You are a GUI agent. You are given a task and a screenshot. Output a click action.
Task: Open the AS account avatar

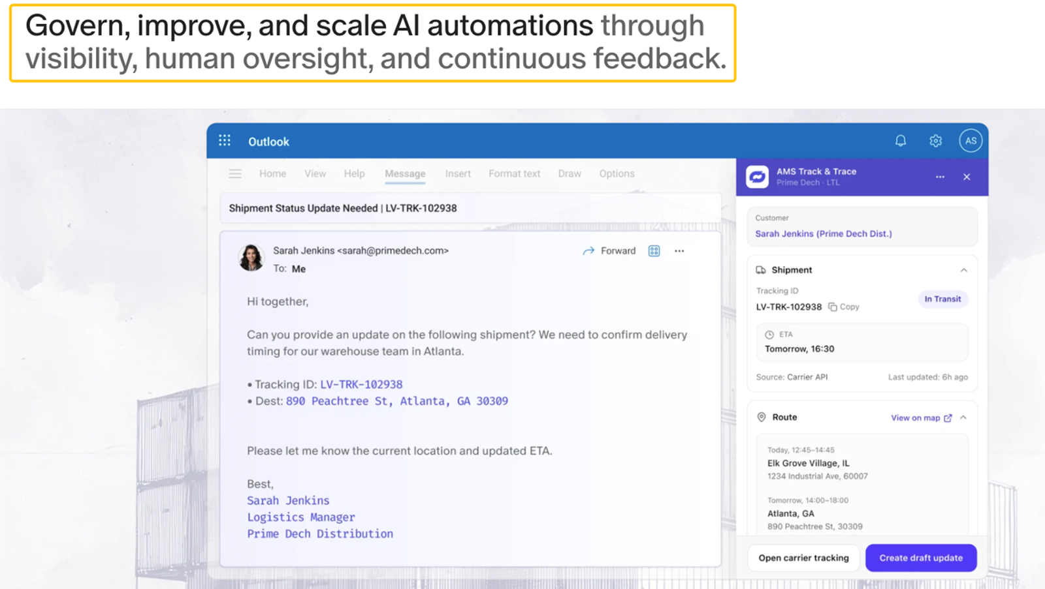tap(971, 141)
